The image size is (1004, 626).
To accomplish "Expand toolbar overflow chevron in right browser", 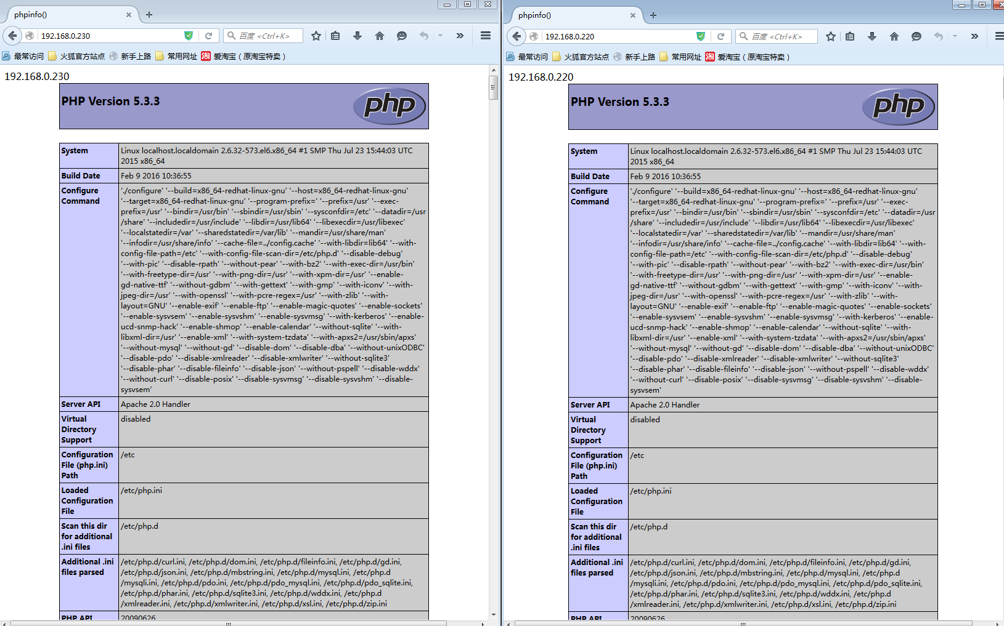I will [x=974, y=36].
